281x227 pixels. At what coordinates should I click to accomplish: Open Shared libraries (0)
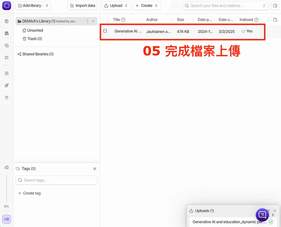point(36,54)
